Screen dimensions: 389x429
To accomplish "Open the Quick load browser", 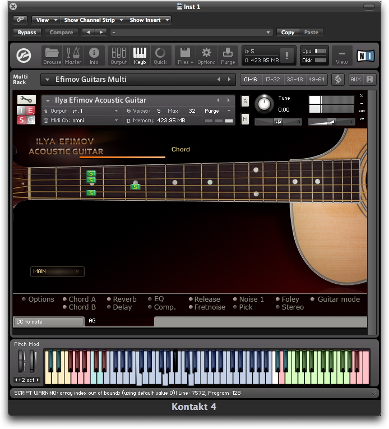I will pos(160,56).
